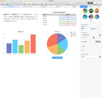102x98 pixels.
Task: Switch to インタラクティブグラフ sheet tab
Action: pyautogui.click(x=27, y=7)
